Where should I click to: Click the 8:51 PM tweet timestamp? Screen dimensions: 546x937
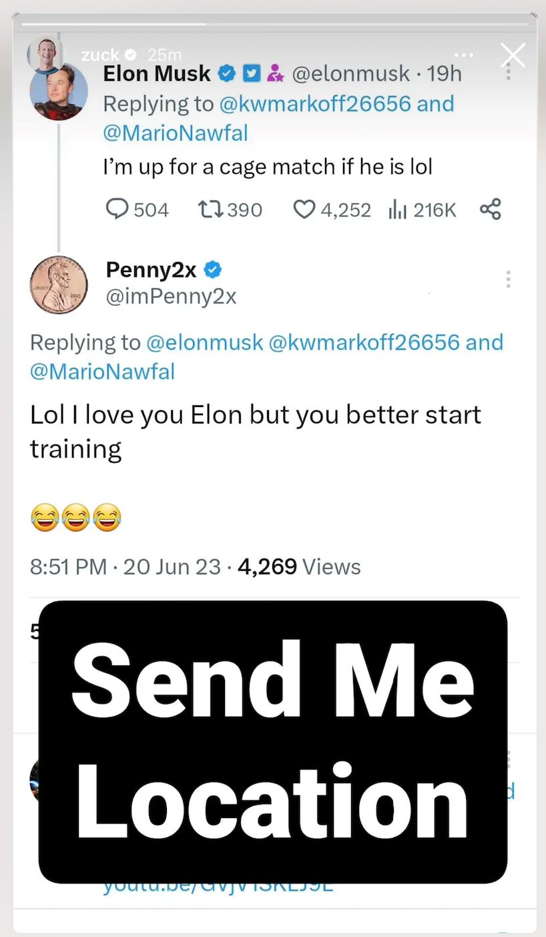click(x=68, y=567)
